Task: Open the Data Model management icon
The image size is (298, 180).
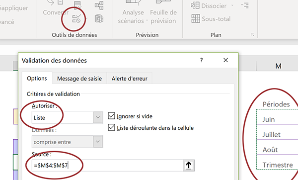Action: tap(99, 19)
